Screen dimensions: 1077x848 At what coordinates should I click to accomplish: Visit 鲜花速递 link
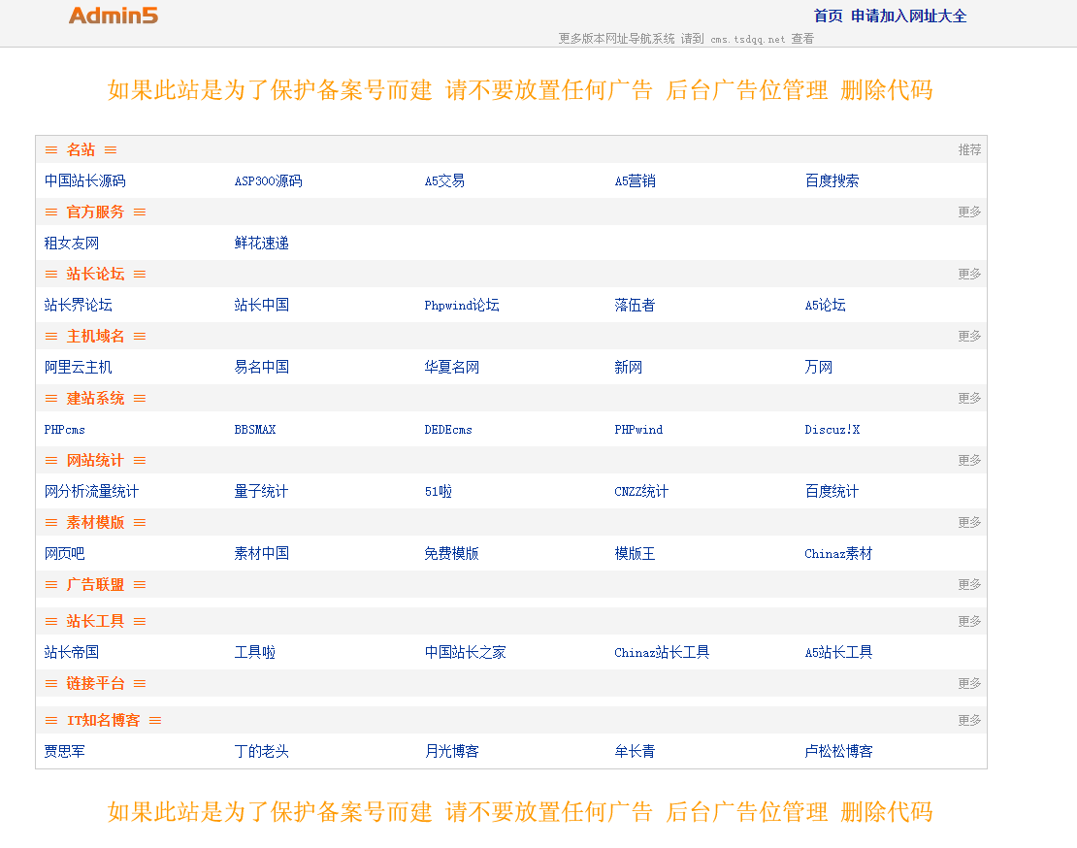click(261, 244)
